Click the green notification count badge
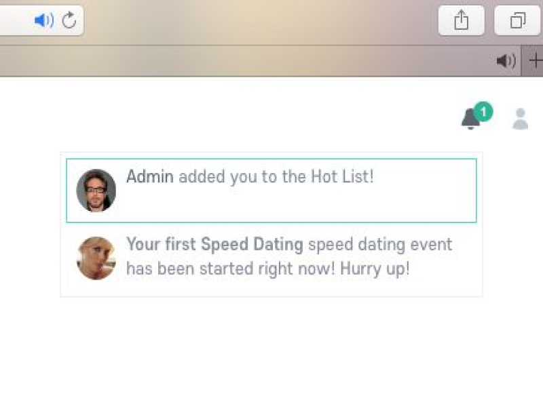The width and height of the screenshot is (543, 407). click(x=483, y=111)
